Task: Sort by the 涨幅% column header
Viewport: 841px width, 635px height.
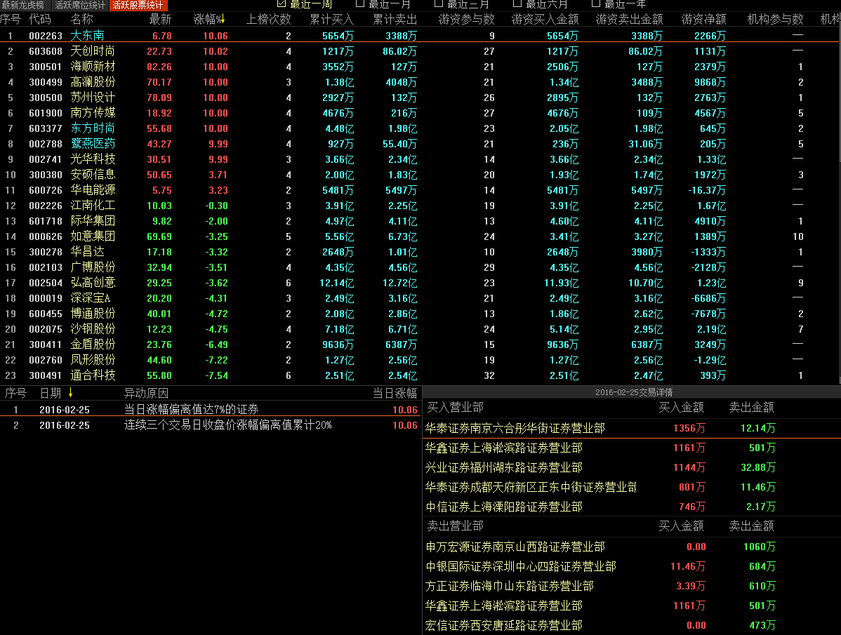Action: (x=209, y=19)
